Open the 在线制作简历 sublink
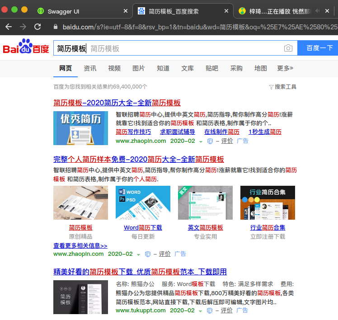Viewport: 338px width, 320px height. pos(222,132)
